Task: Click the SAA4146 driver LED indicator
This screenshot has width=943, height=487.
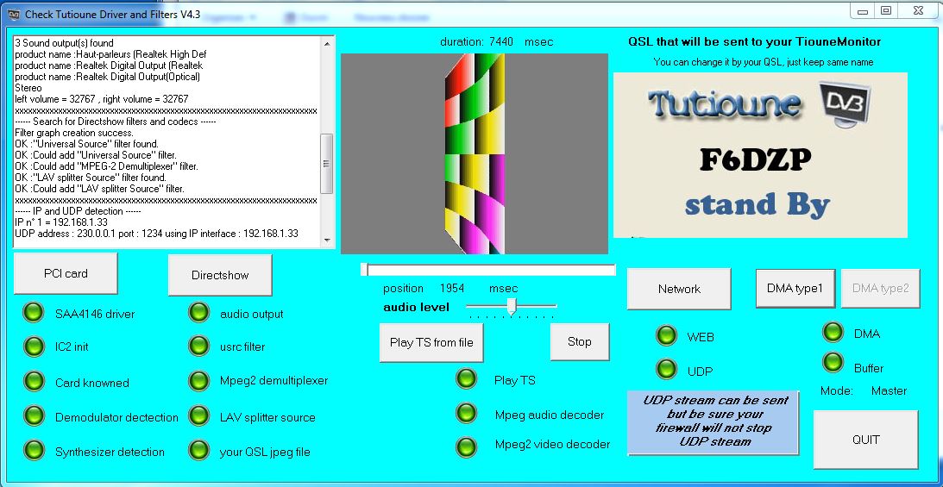Action: (34, 312)
